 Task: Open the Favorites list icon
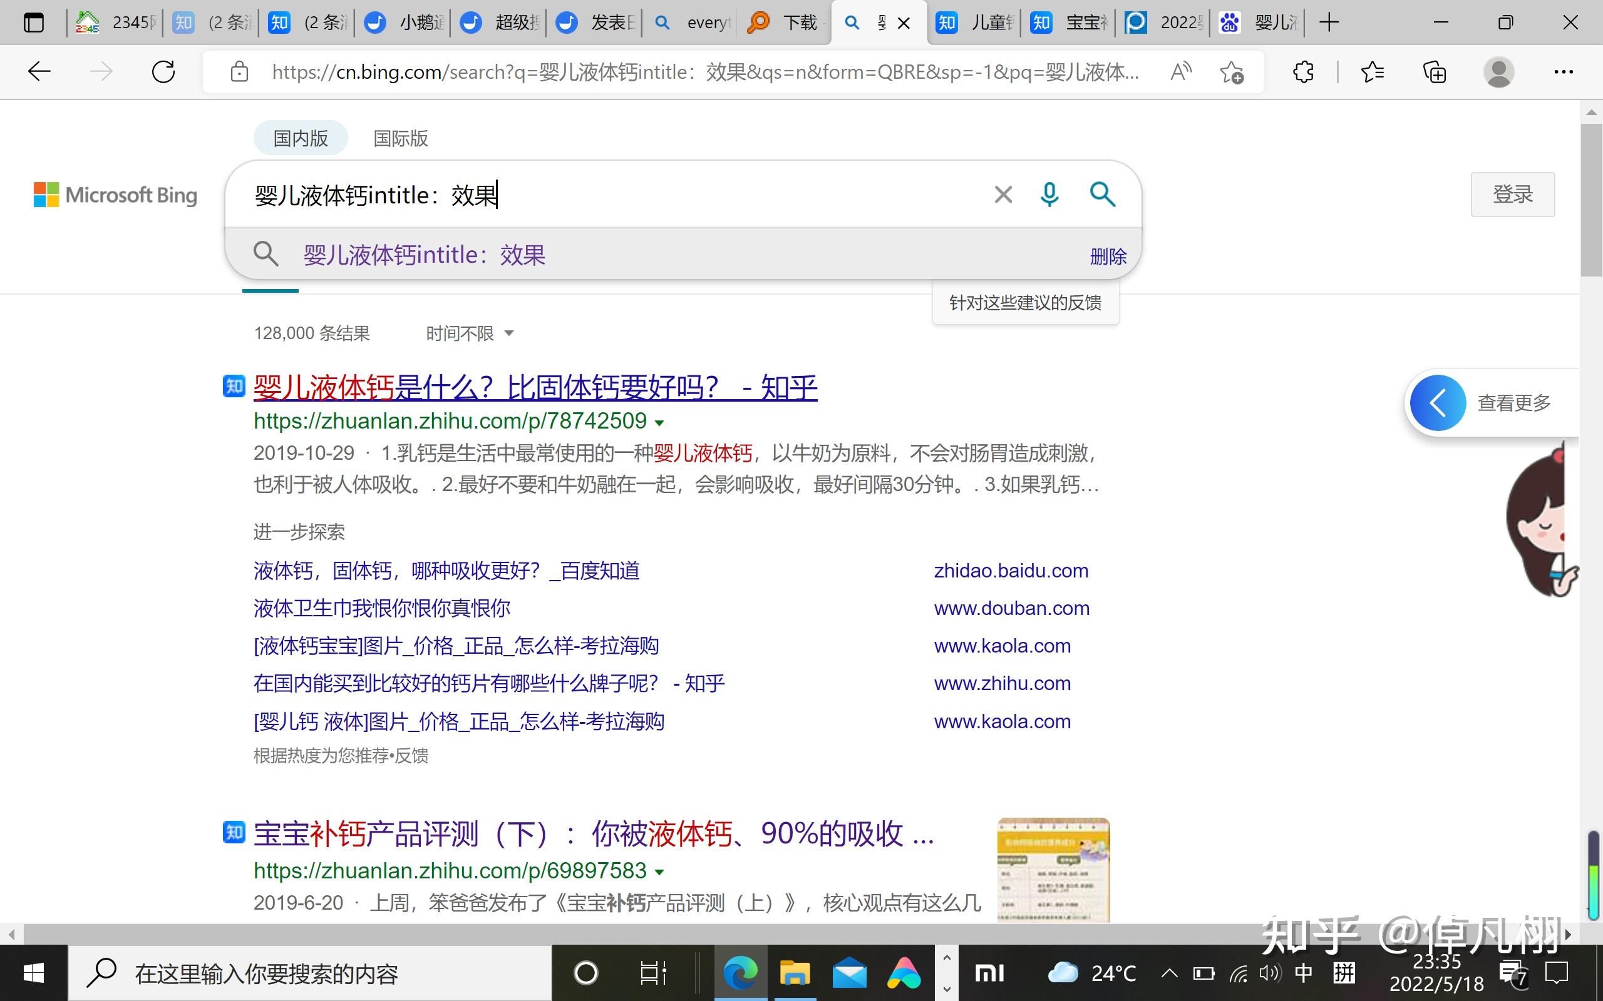click(x=1373, y=71)
